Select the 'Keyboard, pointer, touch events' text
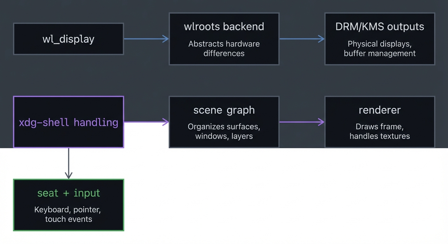Image resolution: width=448 pixels, height=244 pixels. 68,214
